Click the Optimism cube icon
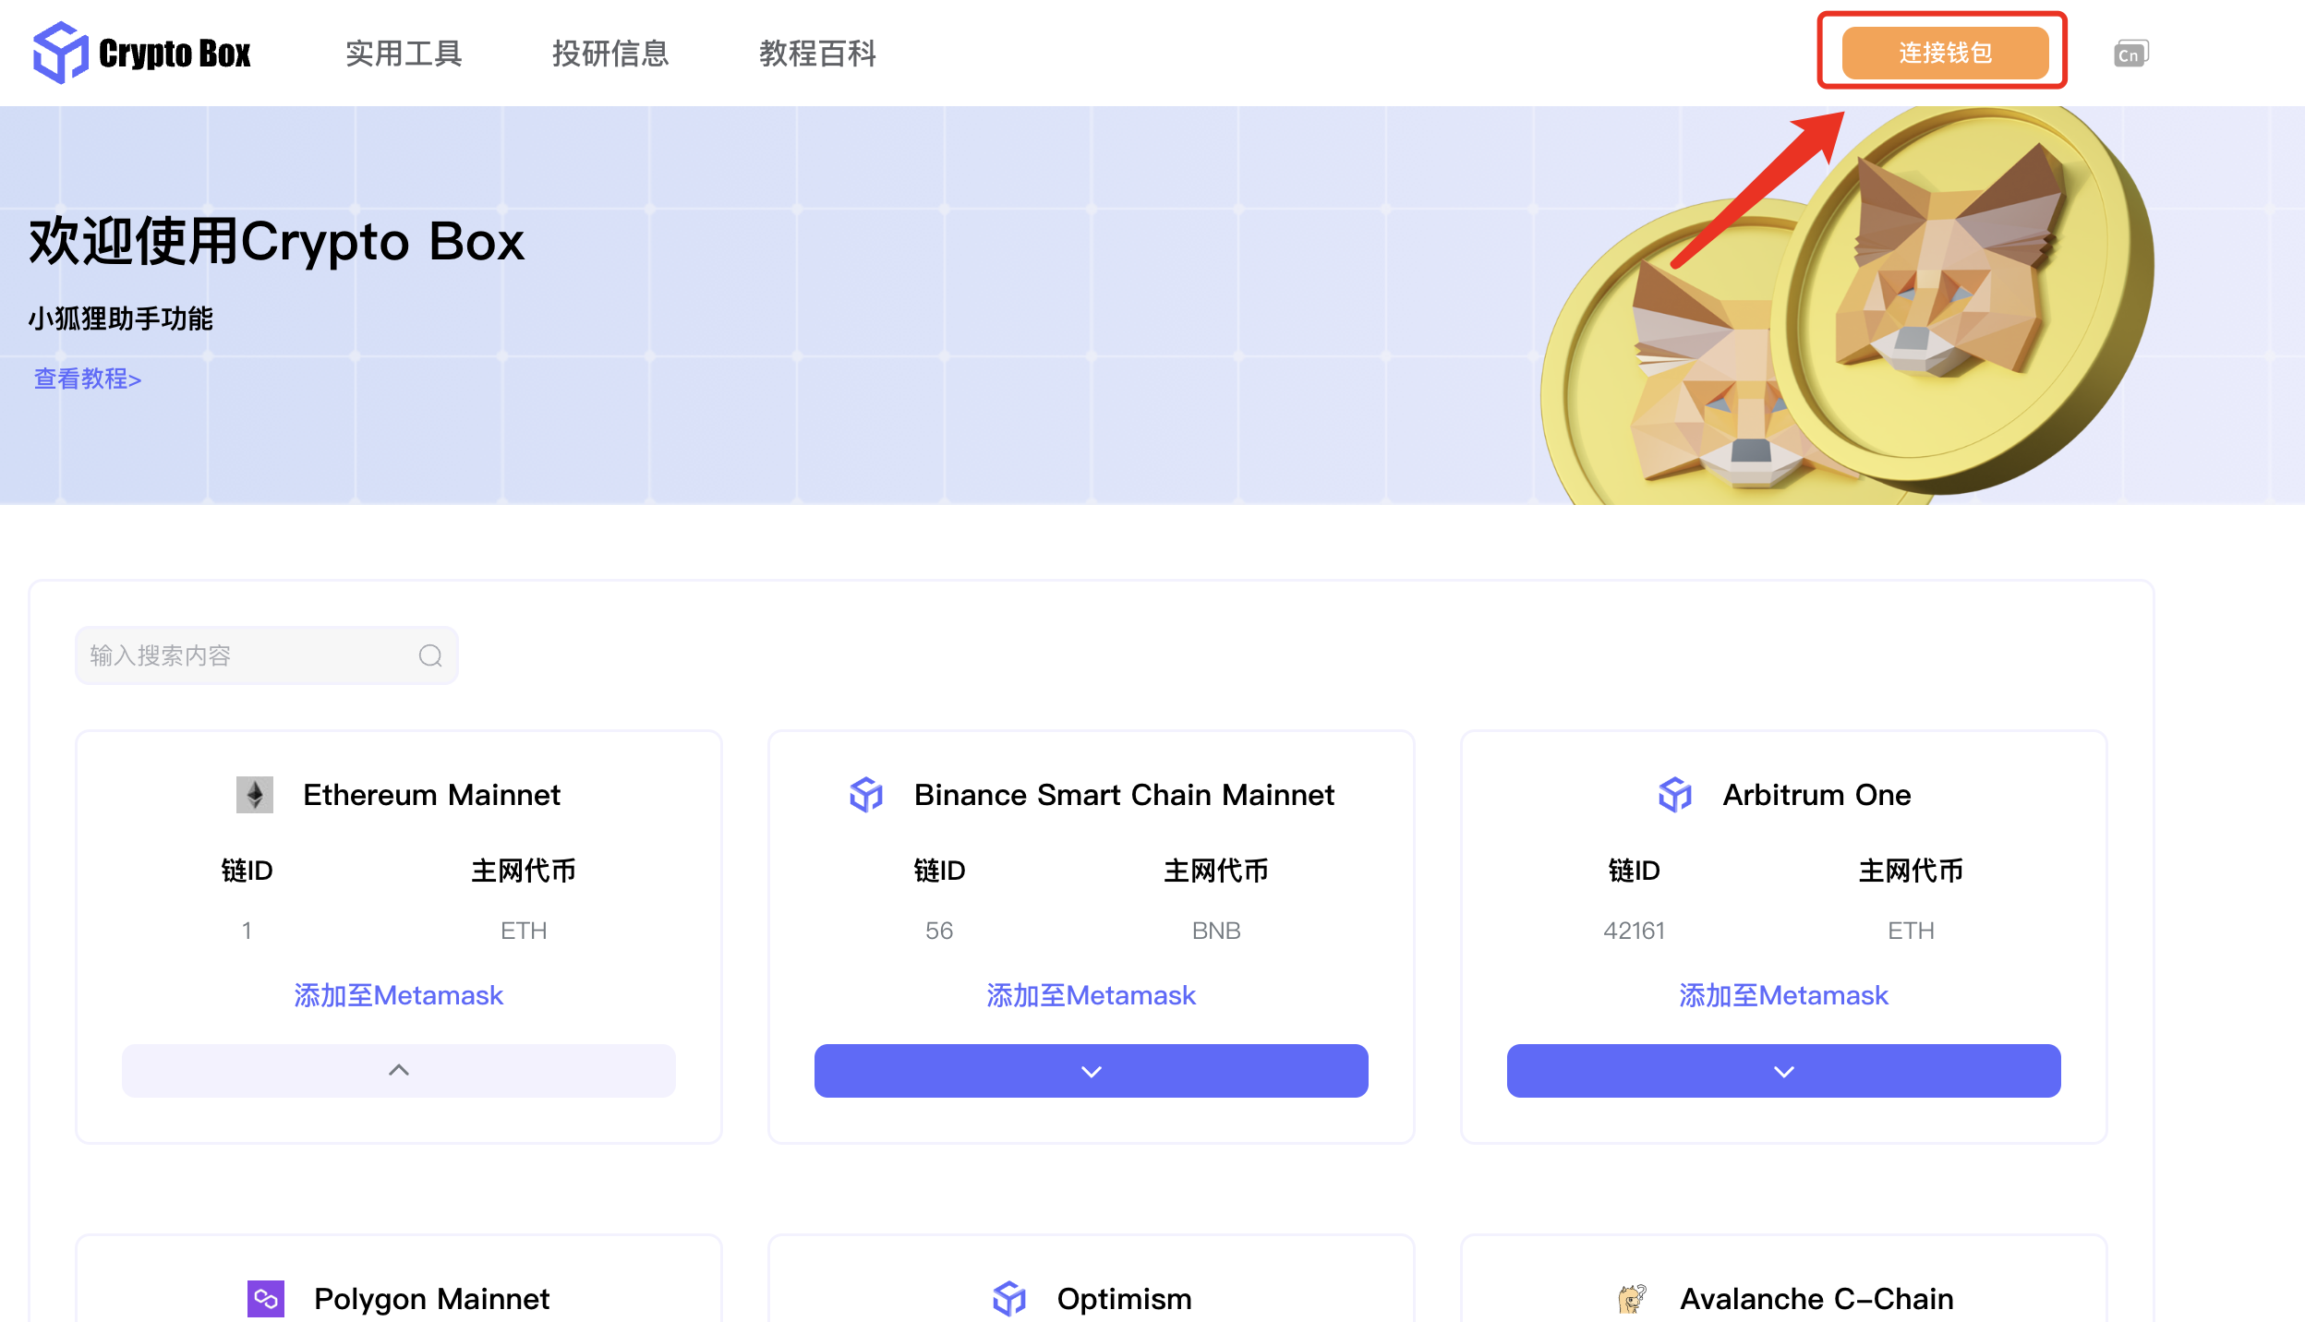The height and width of the screenshot is (1322, 2305). [1009, 1298]
